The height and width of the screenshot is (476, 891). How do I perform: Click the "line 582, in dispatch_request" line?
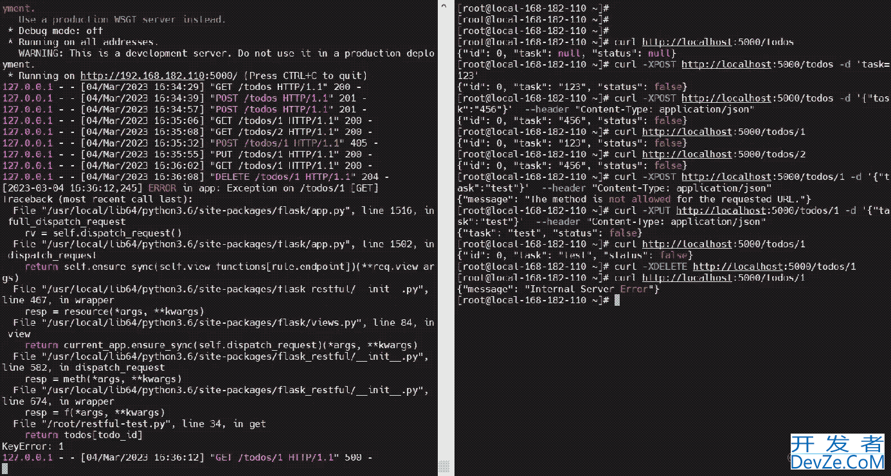(x=84, y=367)
